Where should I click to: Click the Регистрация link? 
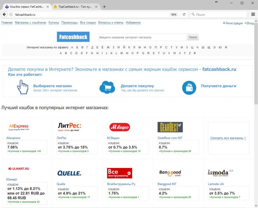tap(234, 23)
